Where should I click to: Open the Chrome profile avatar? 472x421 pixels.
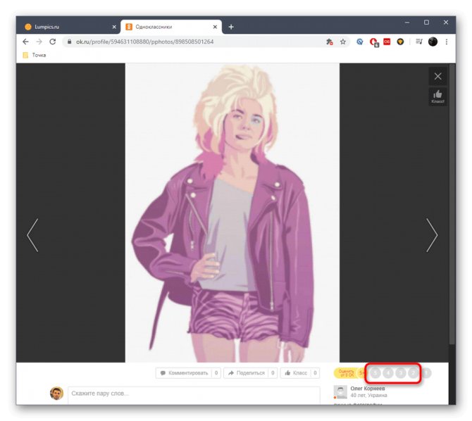pyautogui.click(x=433, y=42)
